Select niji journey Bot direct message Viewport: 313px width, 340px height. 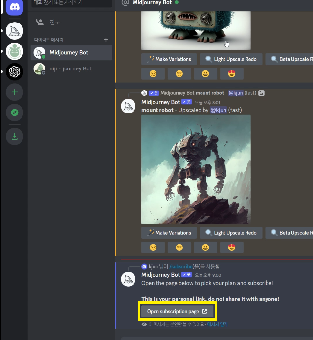click(71, 69)
